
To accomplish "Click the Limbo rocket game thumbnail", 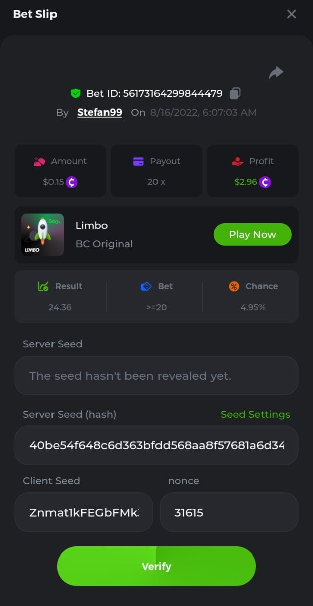I will coord(43,234).
